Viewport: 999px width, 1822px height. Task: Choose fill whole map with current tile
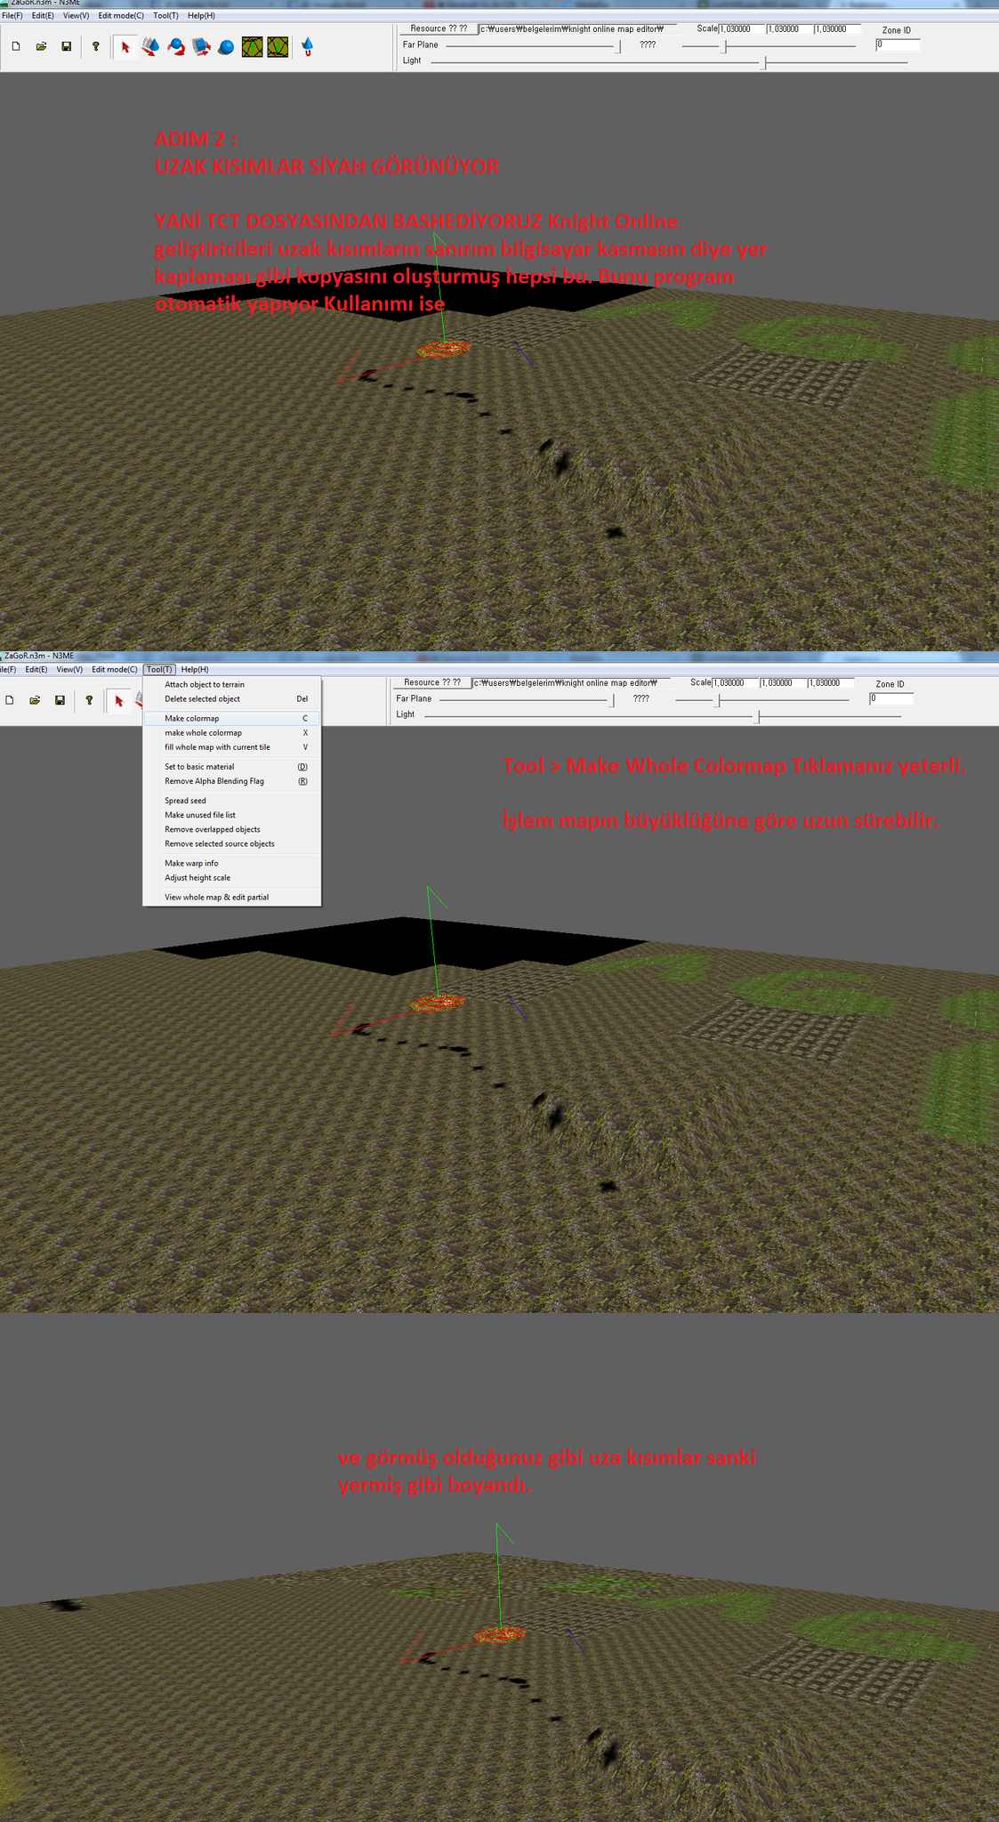(x=231, y=747)
